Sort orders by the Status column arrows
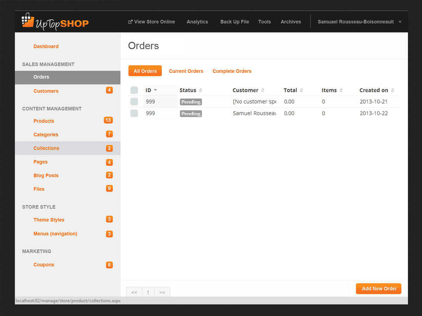422x316 pixels. pyautogui.click(x=201, y=90)
